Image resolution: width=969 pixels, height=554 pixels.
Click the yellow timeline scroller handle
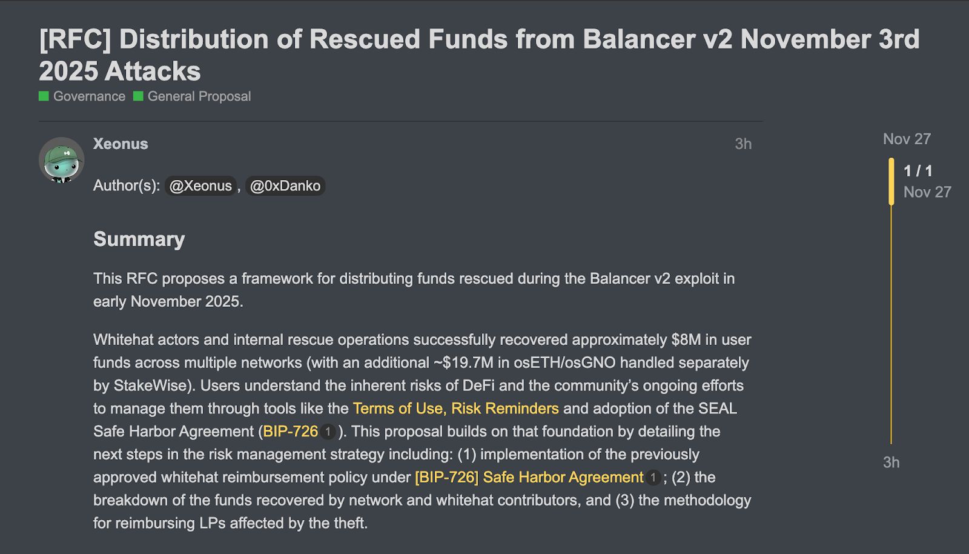pos(891,181)
